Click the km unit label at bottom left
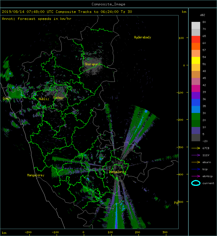 click(x=4, y=233)
